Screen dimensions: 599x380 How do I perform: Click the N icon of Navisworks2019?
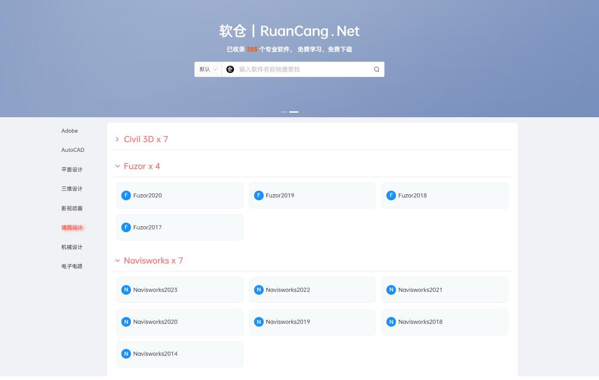coord(259,322)
